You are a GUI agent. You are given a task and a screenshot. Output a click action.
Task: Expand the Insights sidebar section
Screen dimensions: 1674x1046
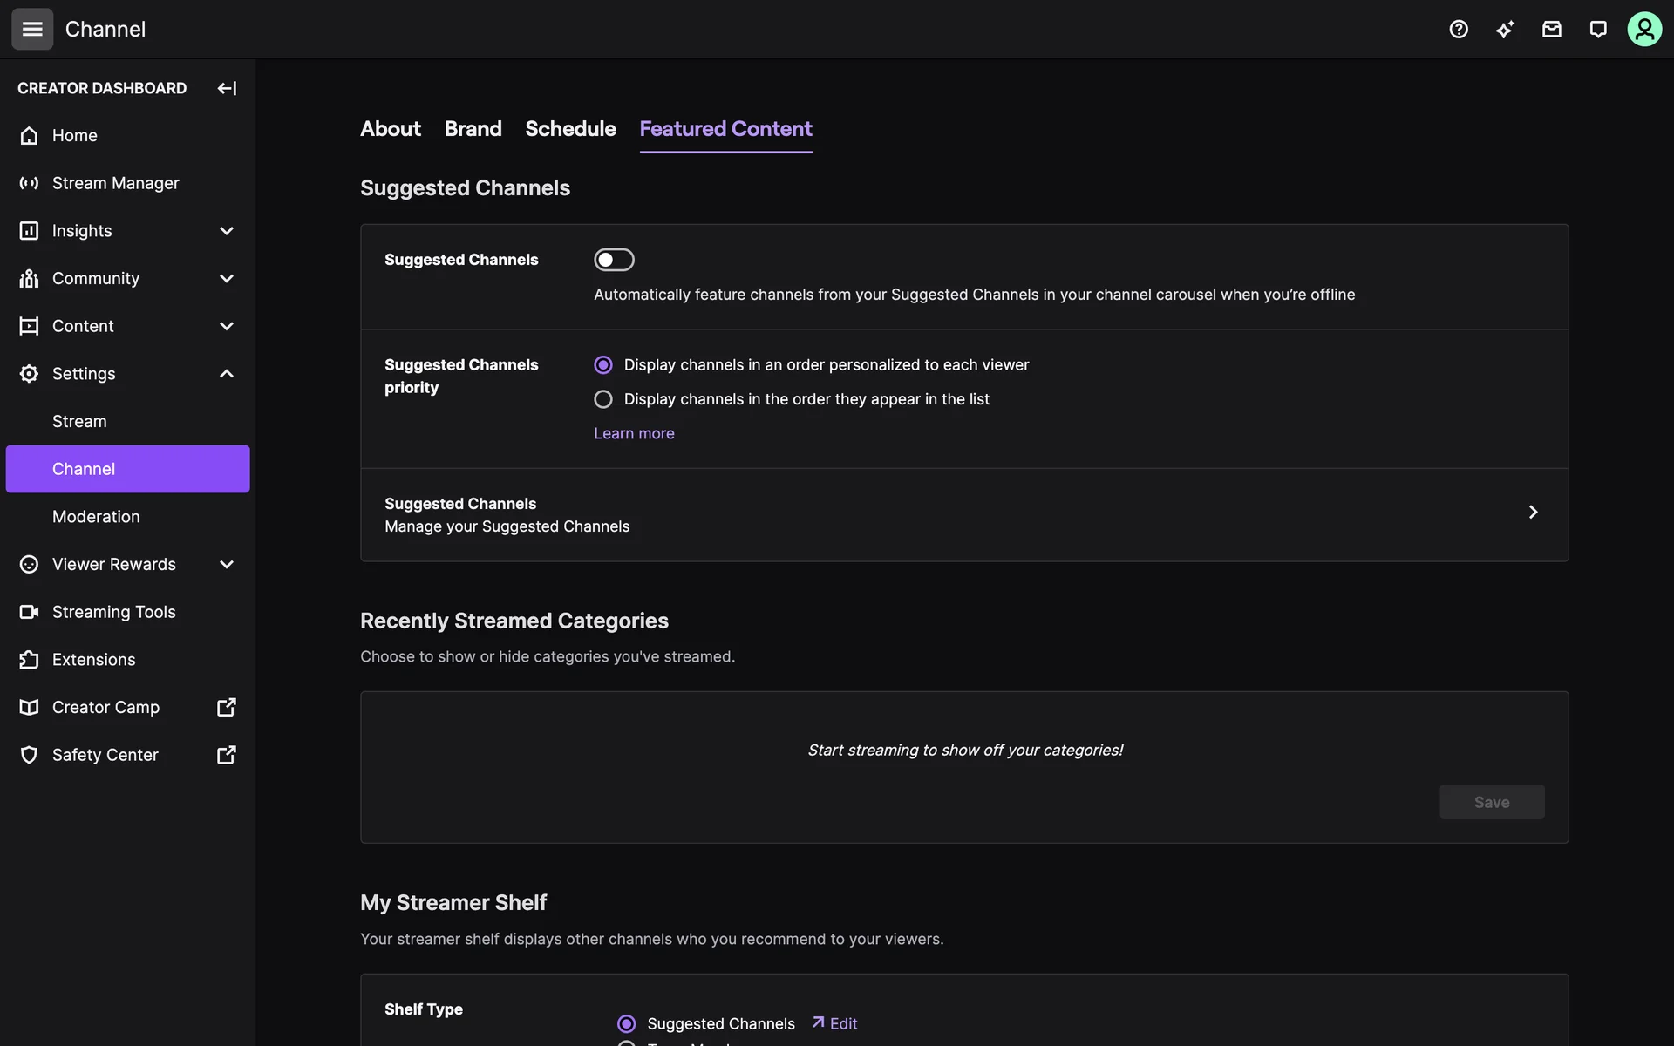click(226, 231)
